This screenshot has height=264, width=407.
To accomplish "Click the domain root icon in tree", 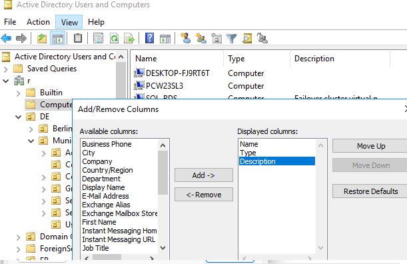I will tap(19, 81).
